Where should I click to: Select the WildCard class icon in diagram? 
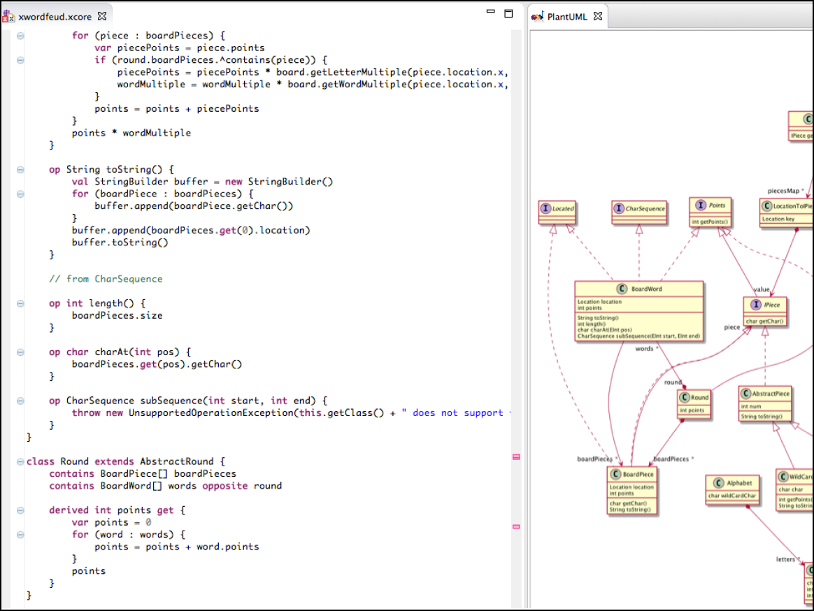[783, 477]
